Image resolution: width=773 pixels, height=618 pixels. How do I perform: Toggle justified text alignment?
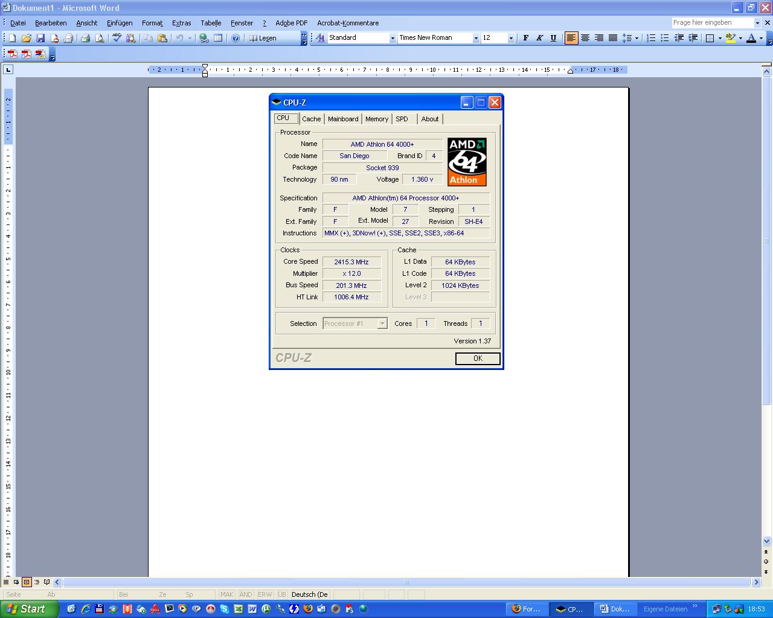pos(612,38)
